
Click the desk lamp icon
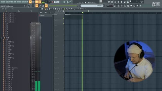click(x=134, y=6)
